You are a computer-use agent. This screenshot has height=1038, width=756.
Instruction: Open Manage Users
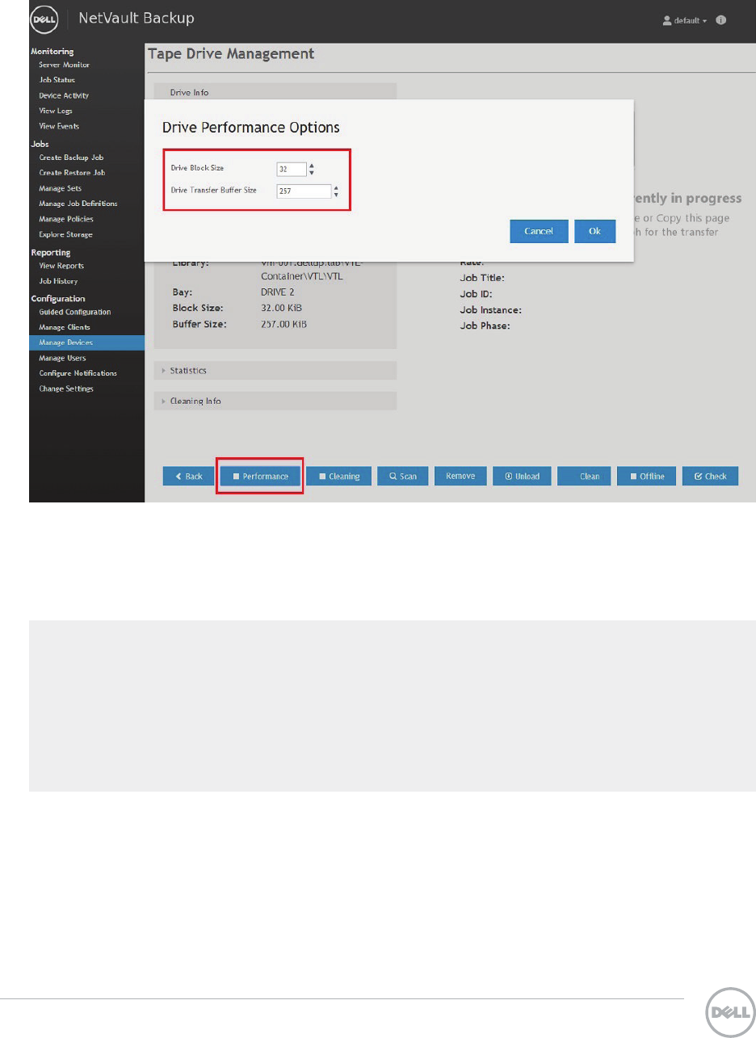click(62, 358)
